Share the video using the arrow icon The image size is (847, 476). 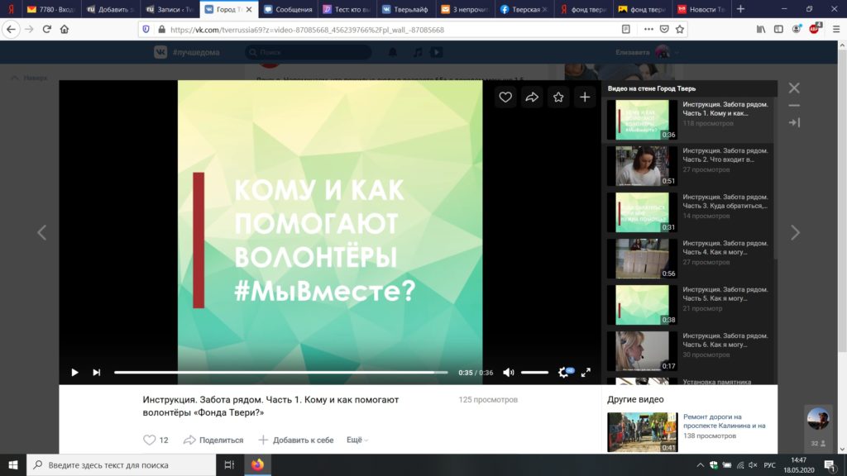tap(532, 97)
